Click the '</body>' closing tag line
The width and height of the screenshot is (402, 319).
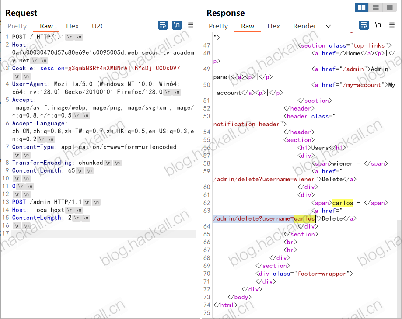239,297
